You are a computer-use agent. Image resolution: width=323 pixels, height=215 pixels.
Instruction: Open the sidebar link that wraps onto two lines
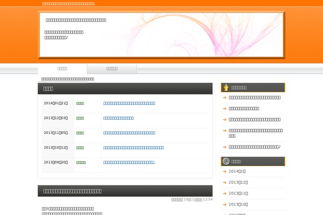click(x=256, y=133)
